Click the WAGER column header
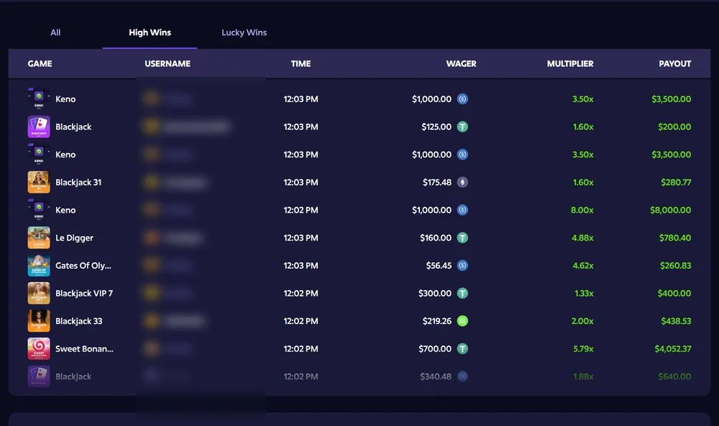 [462, 64]
